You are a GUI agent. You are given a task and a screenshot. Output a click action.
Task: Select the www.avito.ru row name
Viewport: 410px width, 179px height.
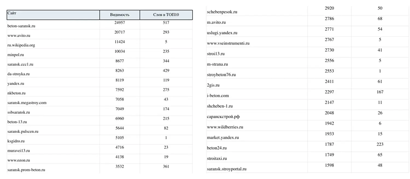pyautogui.click(x=19, y=36)
